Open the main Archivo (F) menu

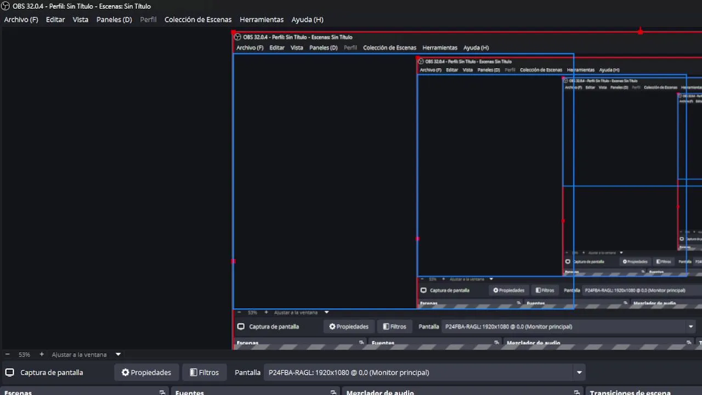pyautogui.click(x=21, y=19)
